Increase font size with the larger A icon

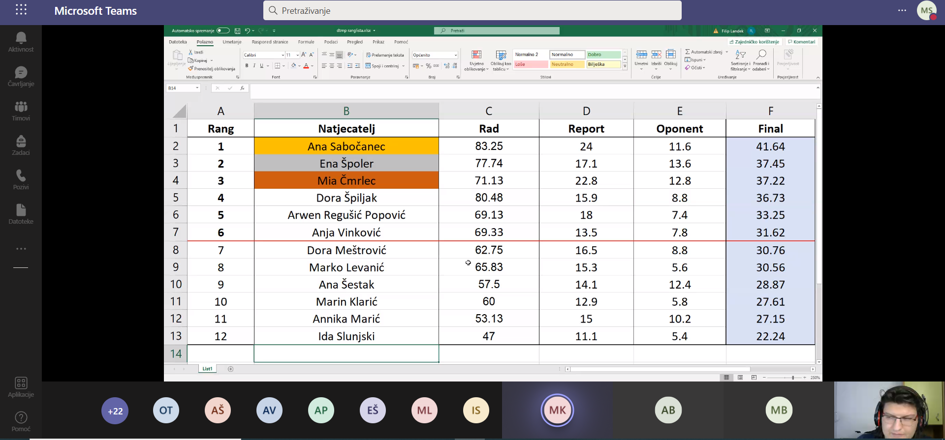pos(304,55)
